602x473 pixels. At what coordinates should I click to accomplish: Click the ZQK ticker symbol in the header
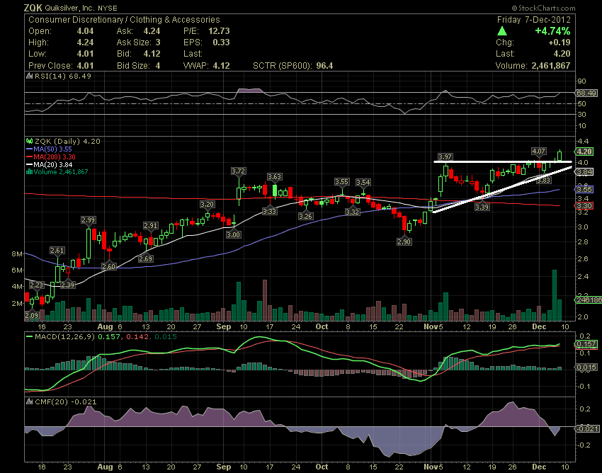(x=33, y=8)
